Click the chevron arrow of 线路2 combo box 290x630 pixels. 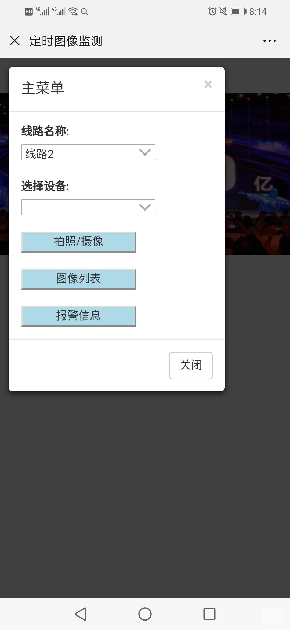145,153
